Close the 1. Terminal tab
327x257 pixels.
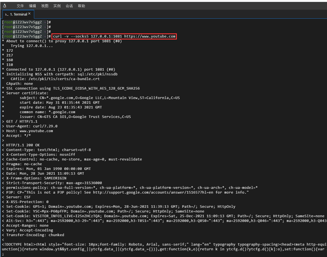[29, 14]
